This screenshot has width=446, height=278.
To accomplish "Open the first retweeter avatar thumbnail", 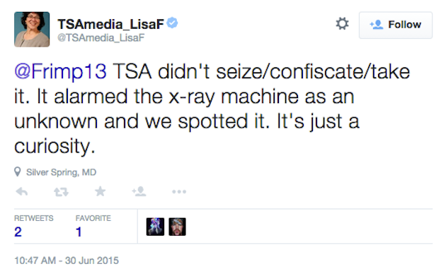I will [x=155, y=226].
